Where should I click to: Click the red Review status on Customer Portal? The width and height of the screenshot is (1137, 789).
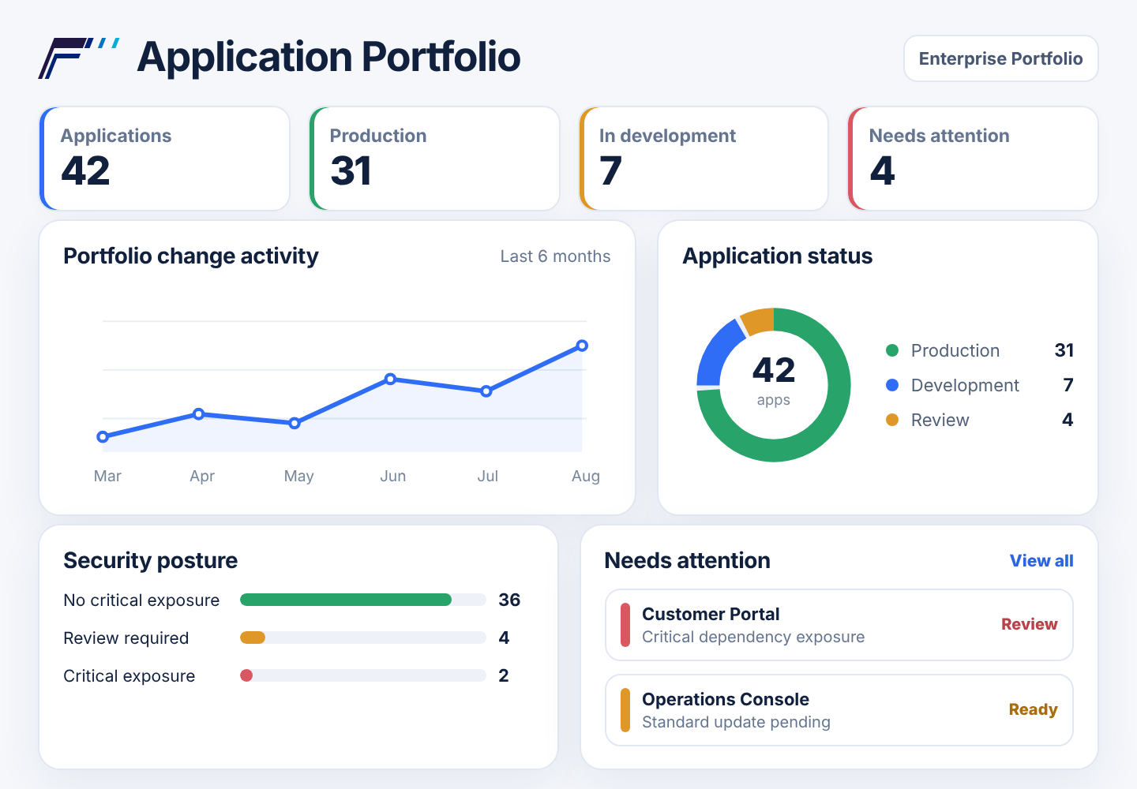1029,624
